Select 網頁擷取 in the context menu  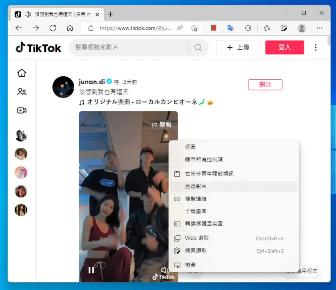coord(234,251)
